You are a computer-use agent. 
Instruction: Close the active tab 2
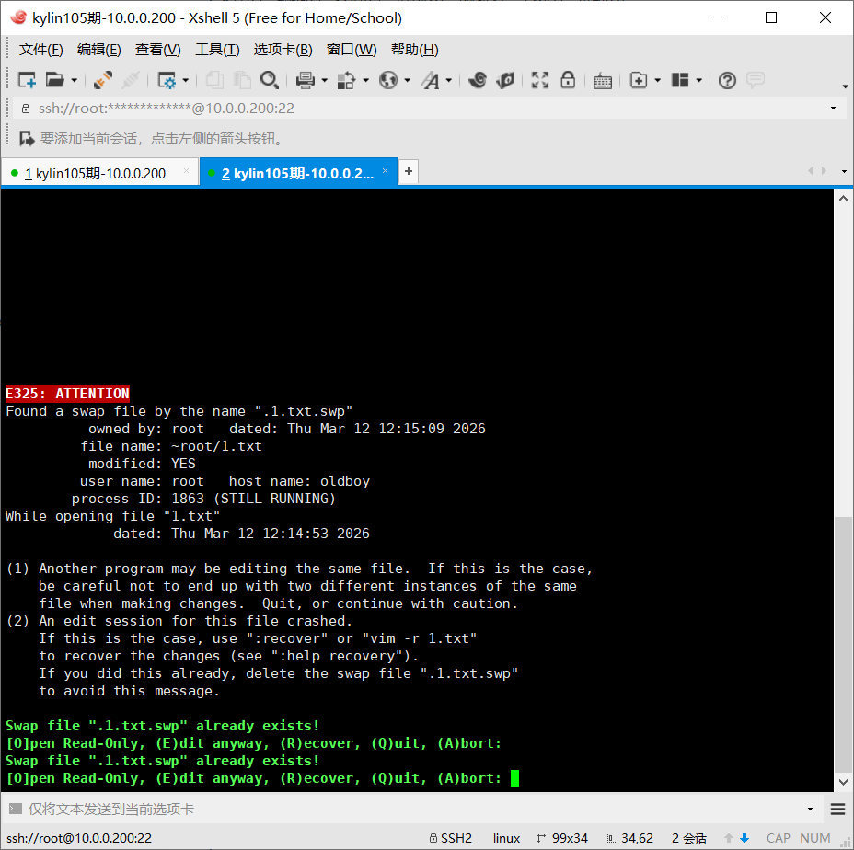(385, 171)
